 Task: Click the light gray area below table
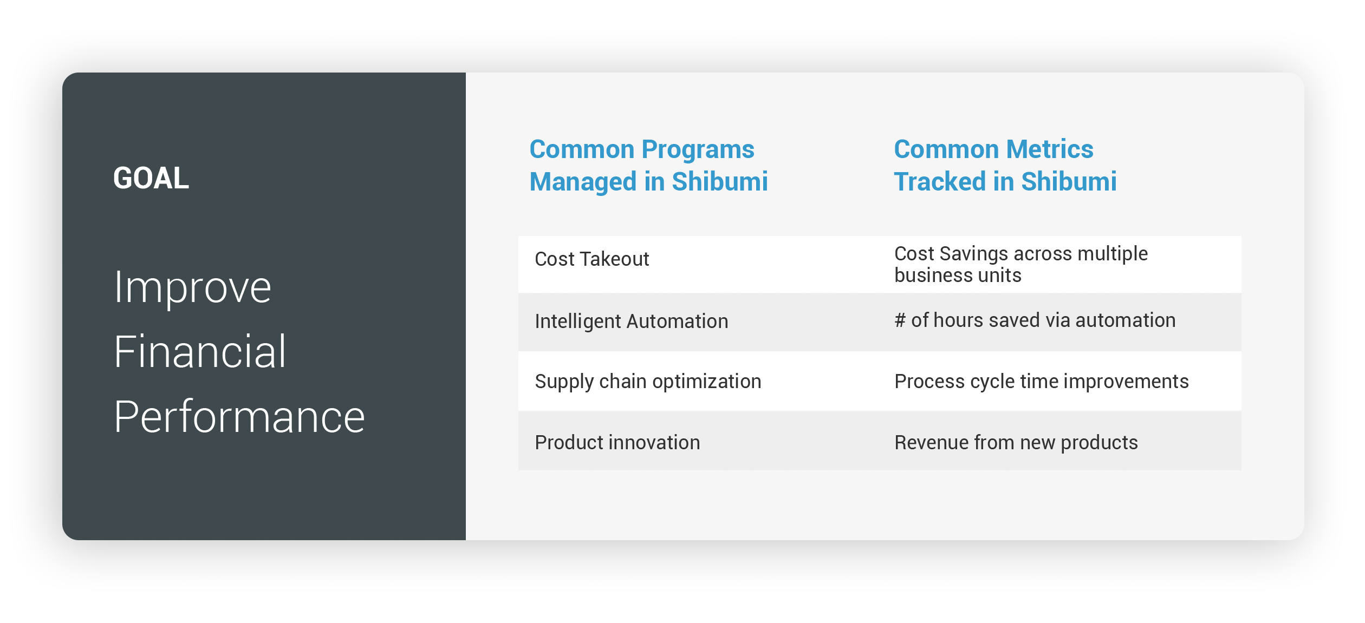(880, 504)
